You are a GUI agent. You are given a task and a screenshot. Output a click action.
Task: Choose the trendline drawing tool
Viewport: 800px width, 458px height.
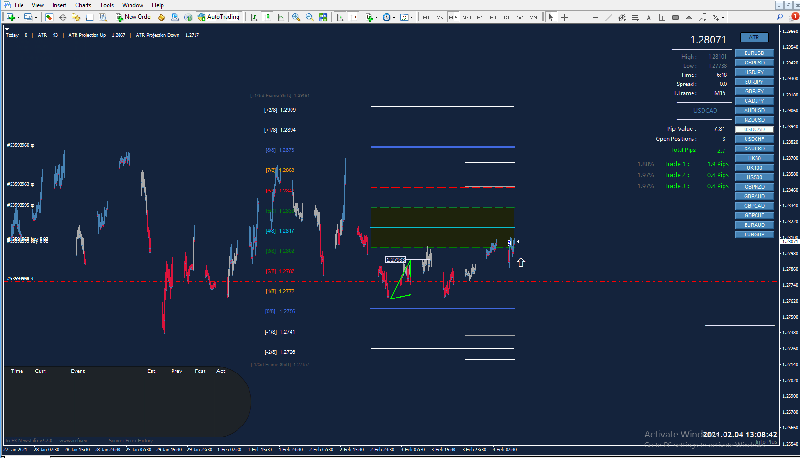pos(608,17)
